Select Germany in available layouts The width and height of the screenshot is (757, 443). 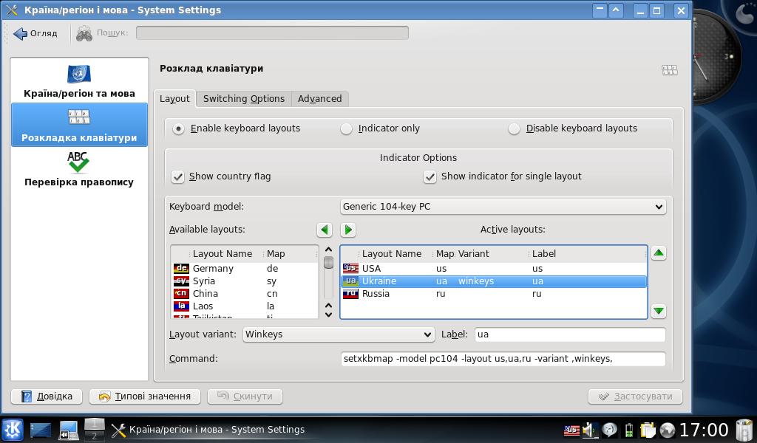[245, 269]
